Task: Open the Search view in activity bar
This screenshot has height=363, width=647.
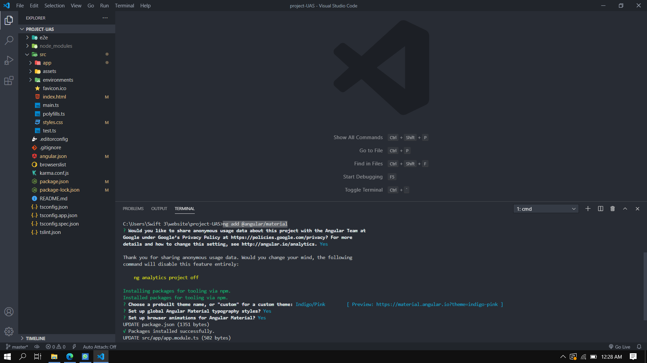Action: pos(9,40)
